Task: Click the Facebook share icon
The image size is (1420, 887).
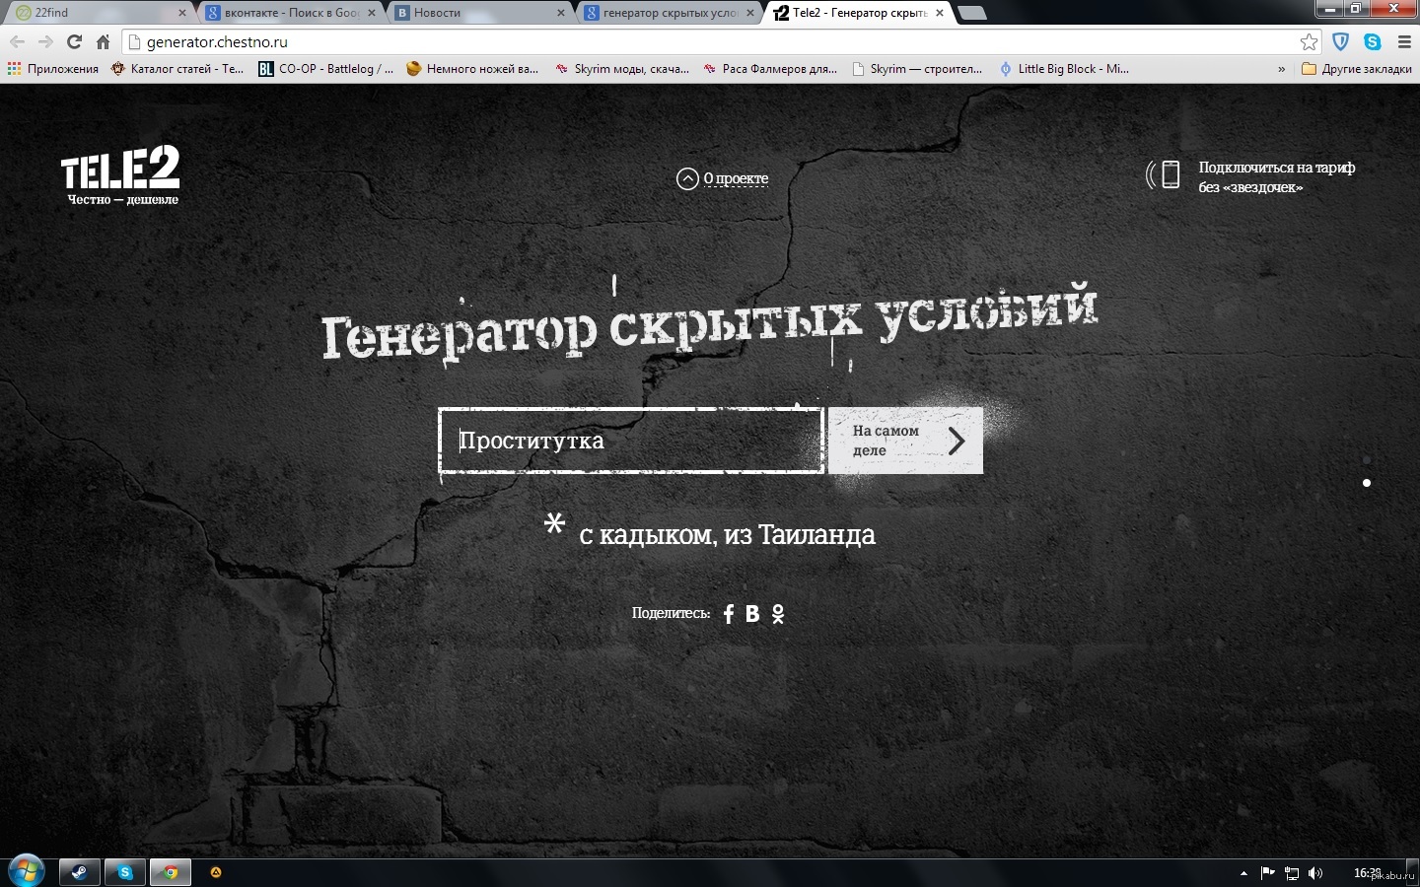Action: pos(729,614)
